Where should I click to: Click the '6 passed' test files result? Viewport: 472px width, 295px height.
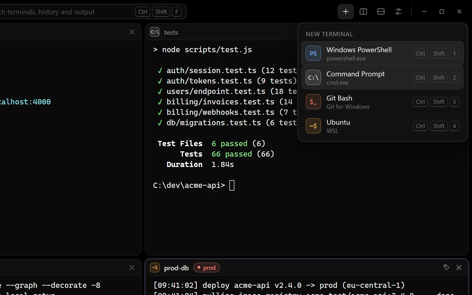click(229, 143)
